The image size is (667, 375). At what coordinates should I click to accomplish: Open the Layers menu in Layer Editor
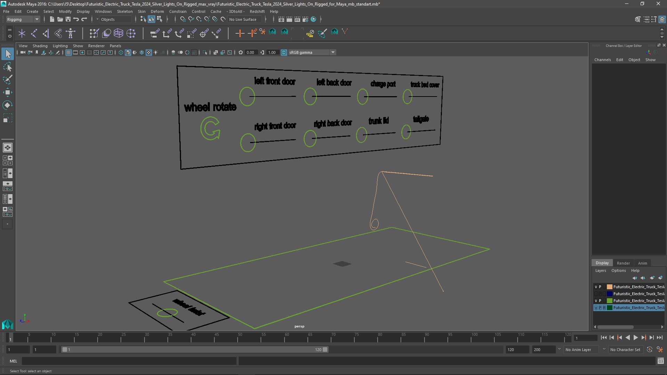point(600,270)
